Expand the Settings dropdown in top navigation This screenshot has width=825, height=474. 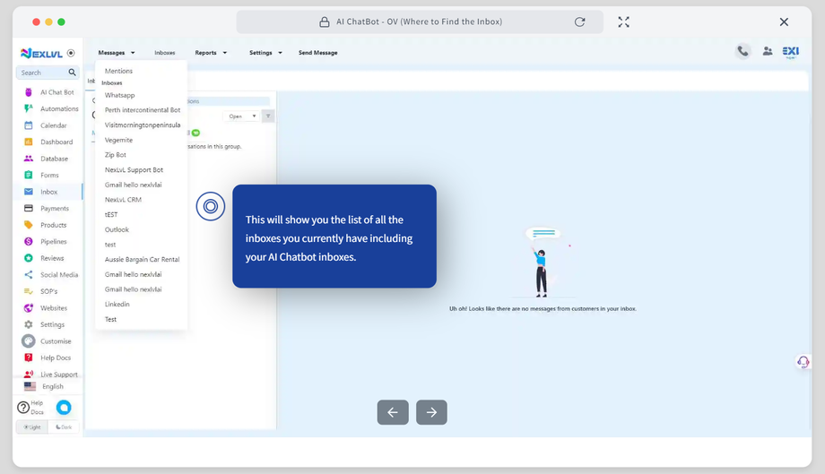coord(265,53)
